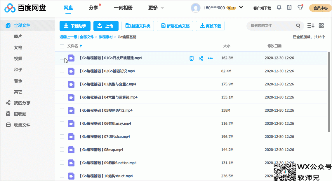
Task: Select 图片 category in sidebar
Action: click(18, 36)
